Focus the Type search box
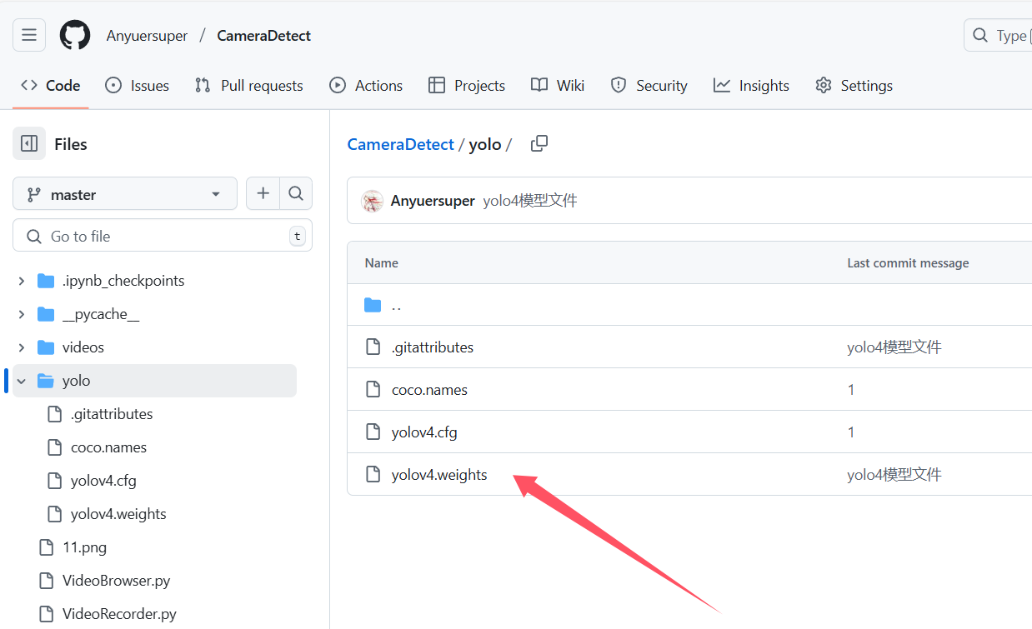Image resolution: width=1032 pixels, height=629 pixels. (998, 36)
